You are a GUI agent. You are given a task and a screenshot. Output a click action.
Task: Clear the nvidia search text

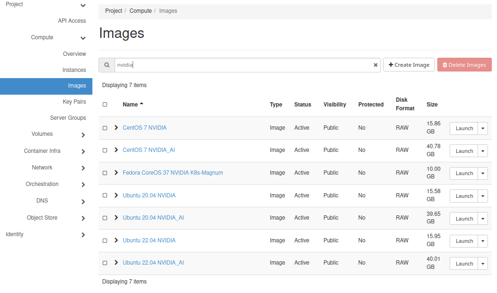click(x=375, y=65)
